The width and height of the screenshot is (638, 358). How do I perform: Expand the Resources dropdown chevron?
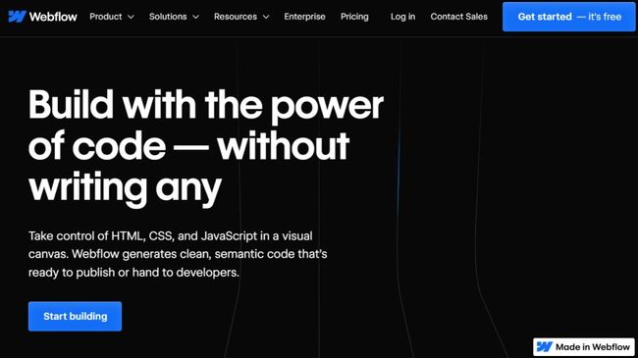click(266, 17)
